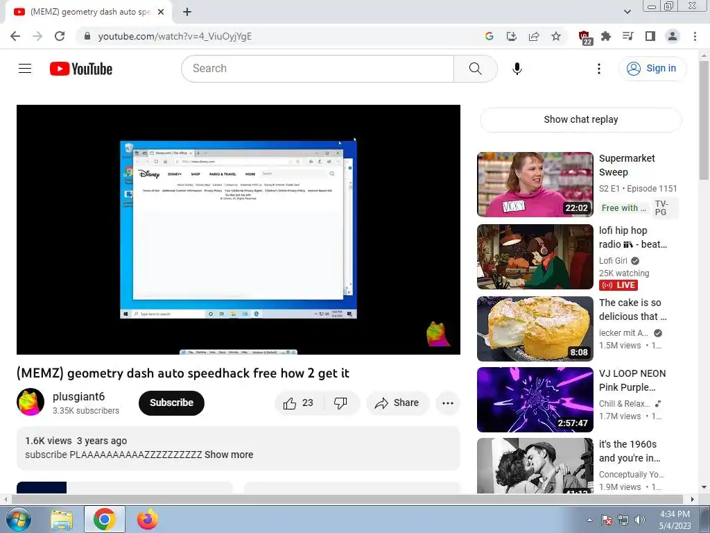Image resolution: width=710 pixels, height=533 pixels.
Task: Click the network tray icon
Action: [x=623, y=520]
